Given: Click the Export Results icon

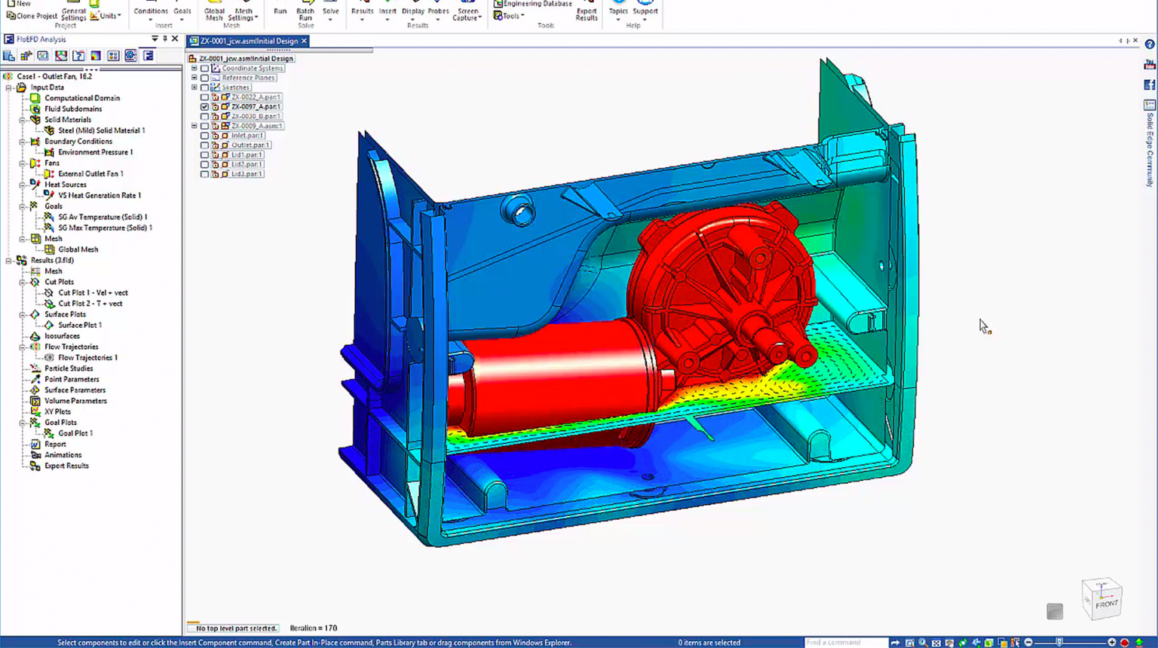Looking at the screenshot, I should [587, 11].
